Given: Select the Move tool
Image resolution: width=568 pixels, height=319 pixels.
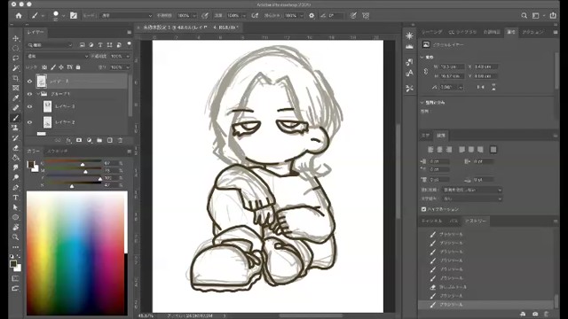Looking at the screenshot, I should (15, 38).
